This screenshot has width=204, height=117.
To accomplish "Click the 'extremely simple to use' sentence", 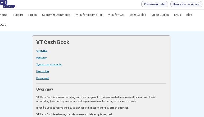I will point(74,114).
